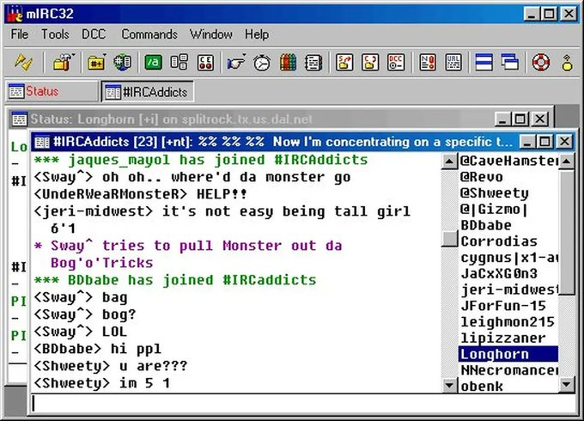Switch to the Status switchbar button

(52, 91)
